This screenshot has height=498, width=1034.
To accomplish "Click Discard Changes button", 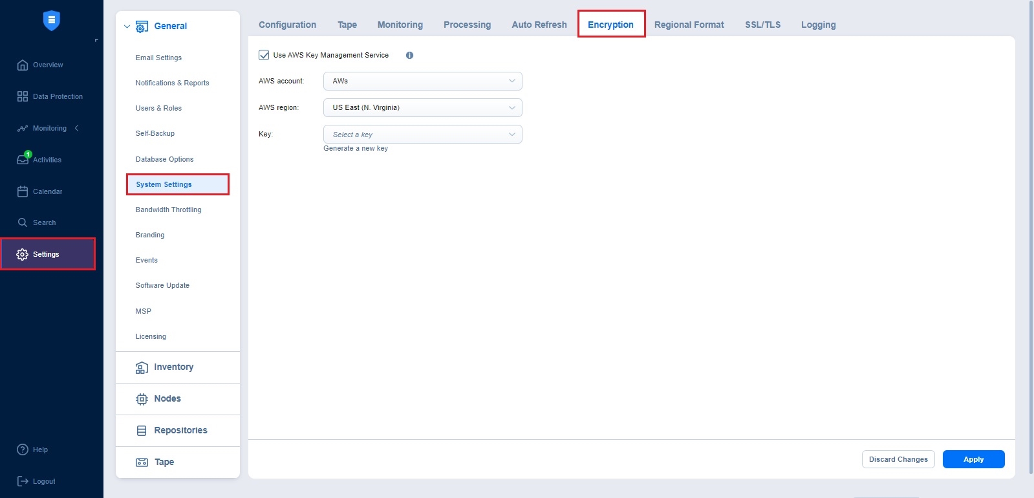I will [898, 459].
